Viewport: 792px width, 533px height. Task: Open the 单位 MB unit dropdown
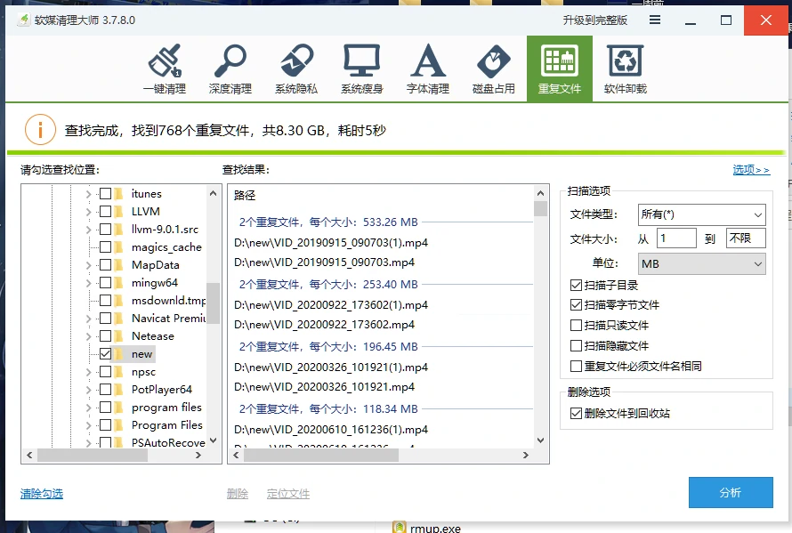(701, 264)
